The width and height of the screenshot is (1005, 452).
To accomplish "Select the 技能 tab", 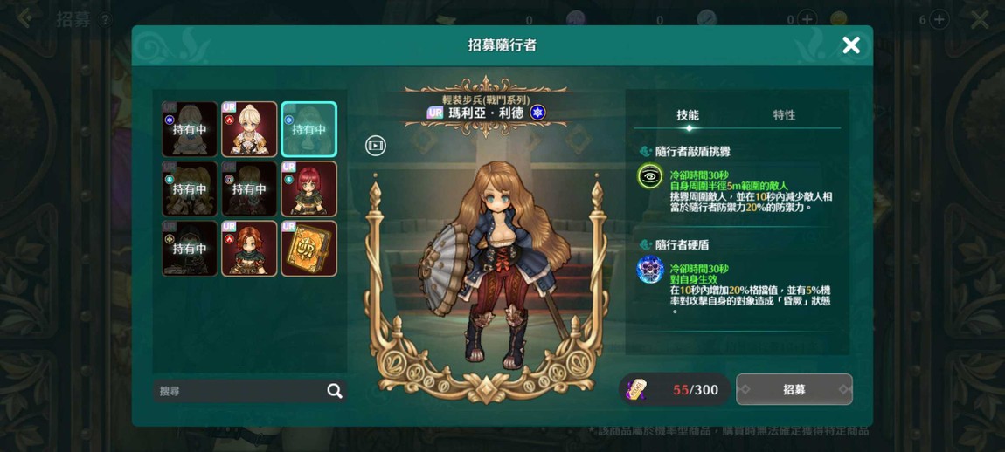I will pyautogui.click(x=688, y=115).
